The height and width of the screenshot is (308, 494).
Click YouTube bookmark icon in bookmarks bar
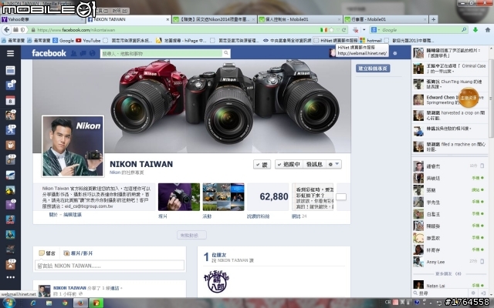click(79, 41)
